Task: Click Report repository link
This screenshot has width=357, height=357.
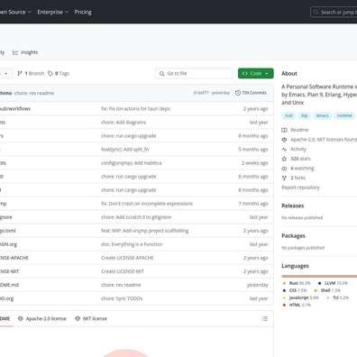Action: click(x=300, y=188)
